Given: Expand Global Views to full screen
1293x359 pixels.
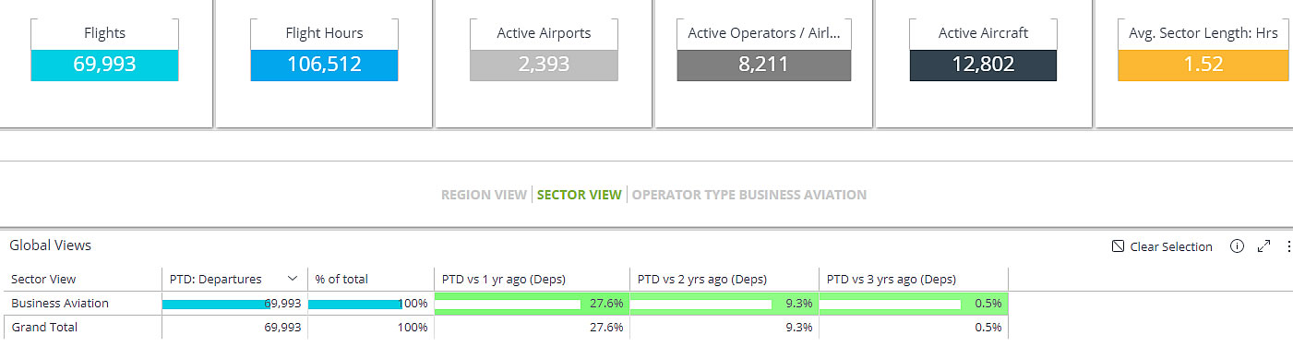Looking at the screenshot, I should coord(1264,246).
